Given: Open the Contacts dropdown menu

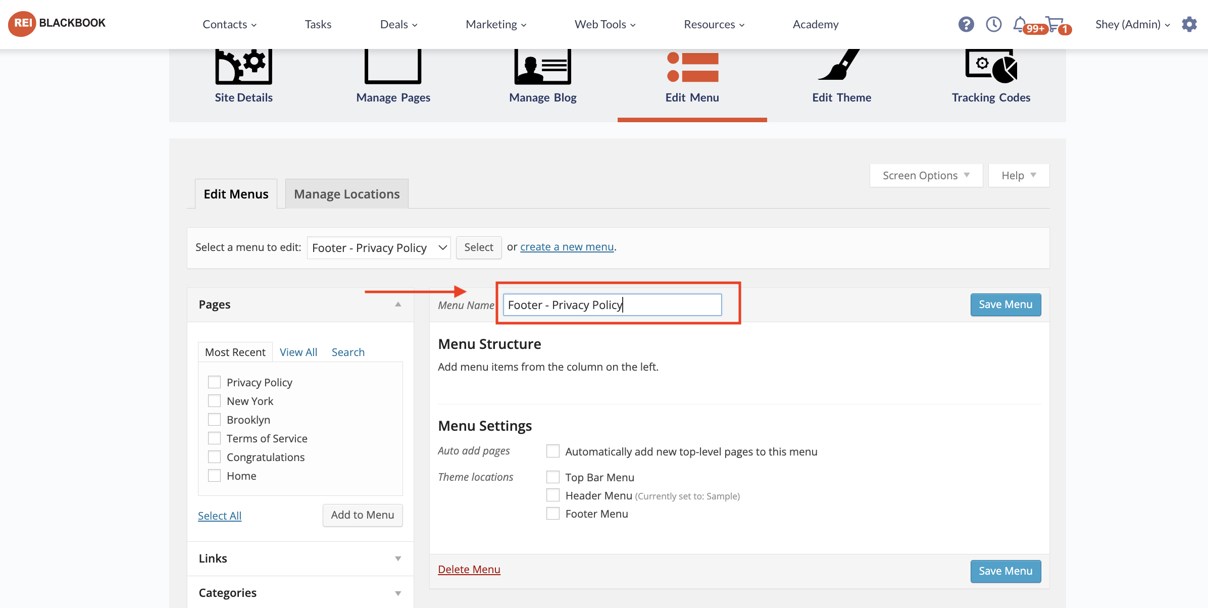Looking at the screenshot, I should click(x=229, y=24).
